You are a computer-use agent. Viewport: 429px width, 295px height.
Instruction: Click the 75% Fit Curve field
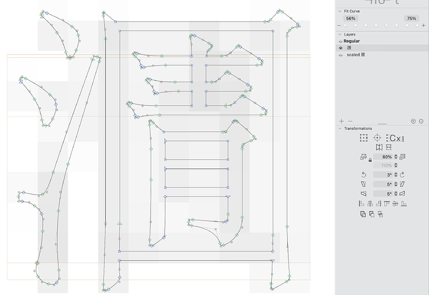411,19
